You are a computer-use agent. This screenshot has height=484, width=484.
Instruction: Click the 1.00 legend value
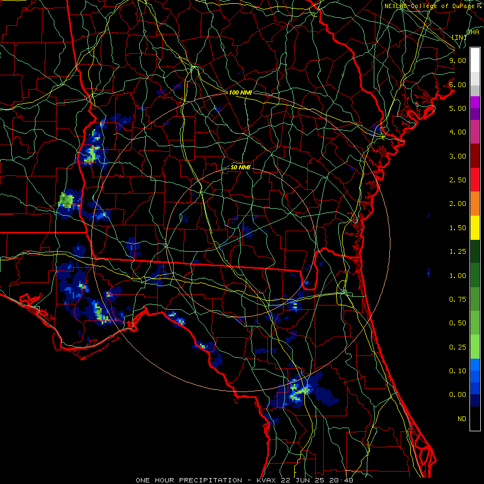(458, 276)
